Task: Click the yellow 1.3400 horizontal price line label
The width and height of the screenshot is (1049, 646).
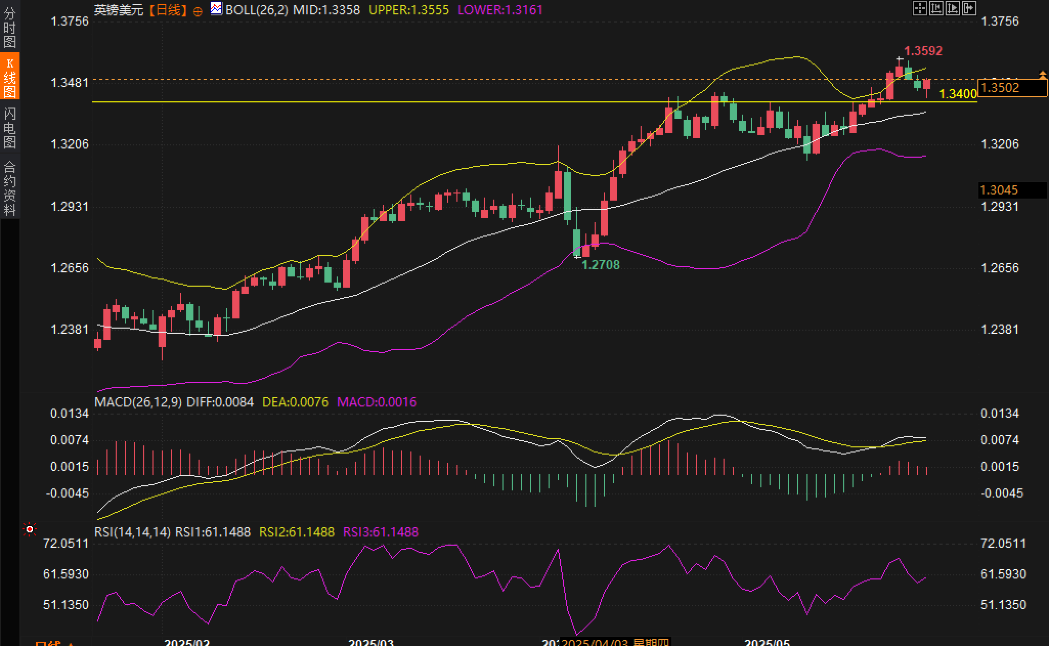Action: click(958, 94)
